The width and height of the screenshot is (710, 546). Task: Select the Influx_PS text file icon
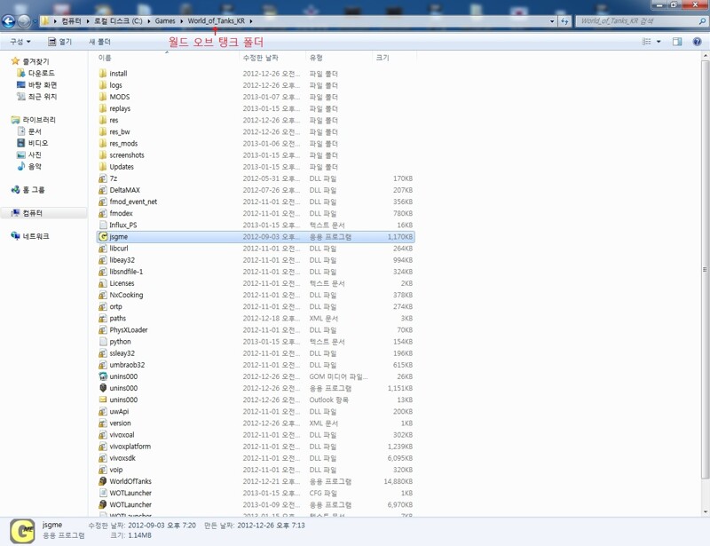click(x=103, y=225)
